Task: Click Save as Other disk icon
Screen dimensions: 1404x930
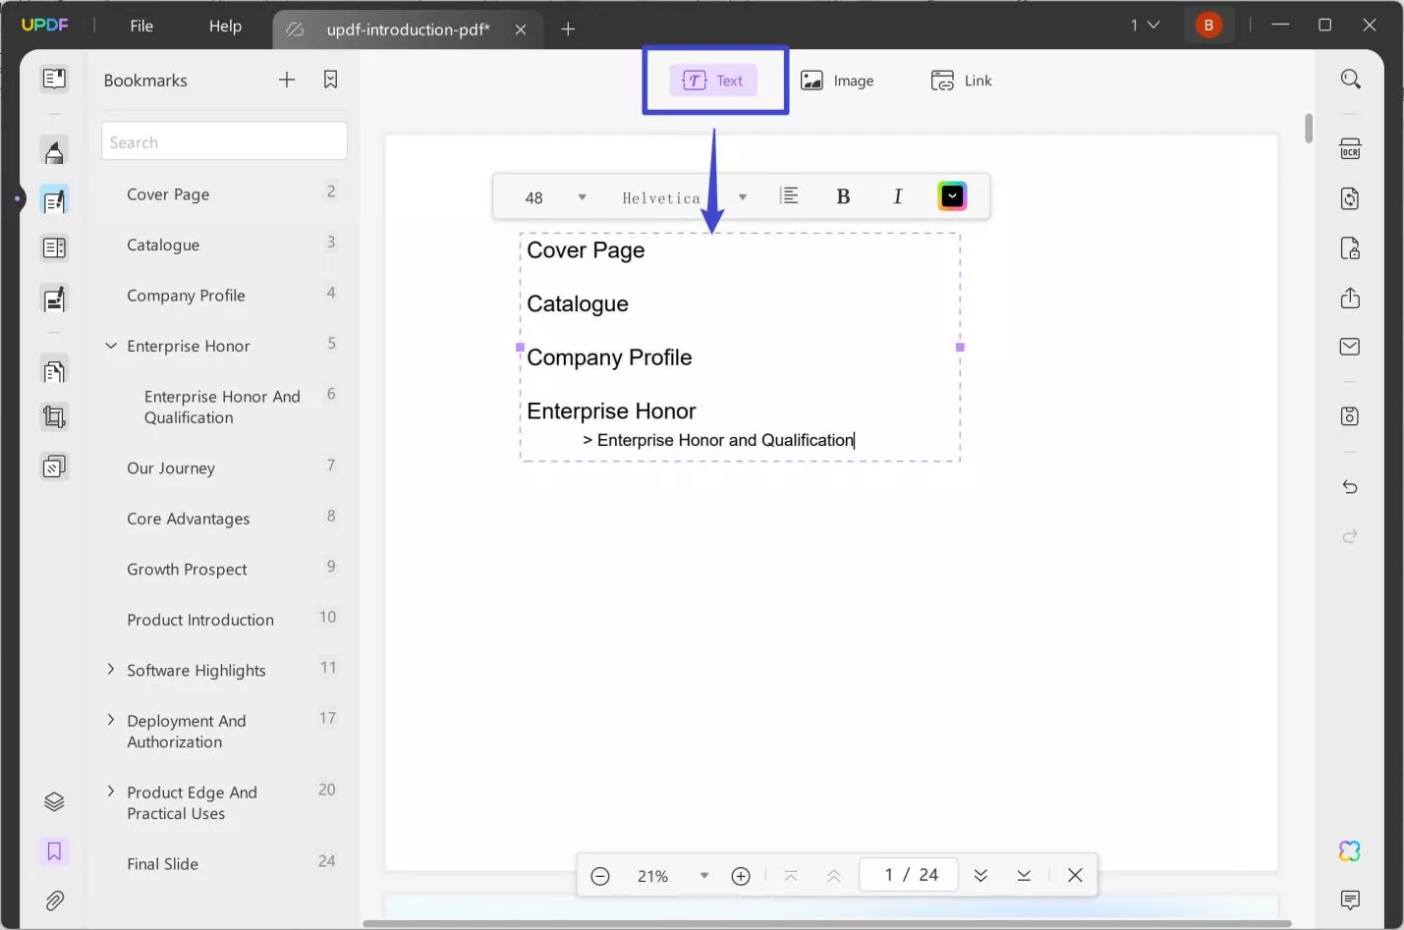Action: point(1350,416)
